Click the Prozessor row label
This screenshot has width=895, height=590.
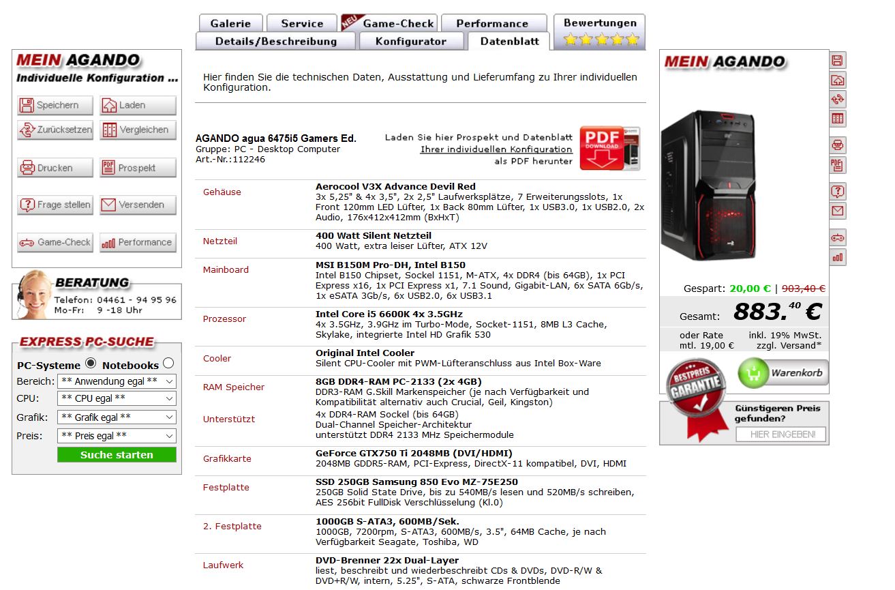(x=224, y=319)
